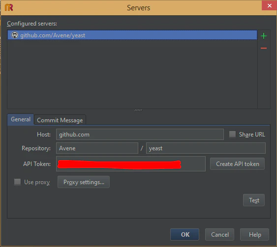Select the github.com/Avene/yeast server row
277x247 pixels.
(x=132, y=35)
